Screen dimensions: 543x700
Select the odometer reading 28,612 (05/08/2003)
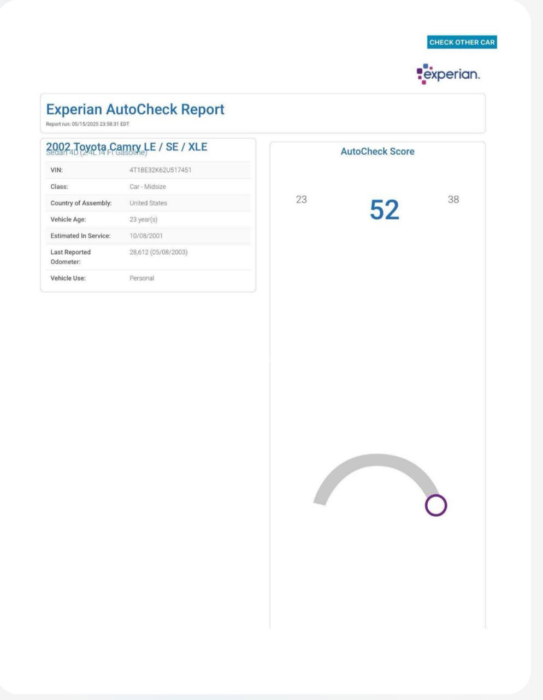[158, 252]
